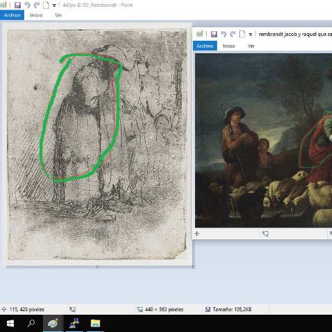Click Save icon in left Paint window
The height and width of the screenshot is (332, 332).
(x=17, y=5)
